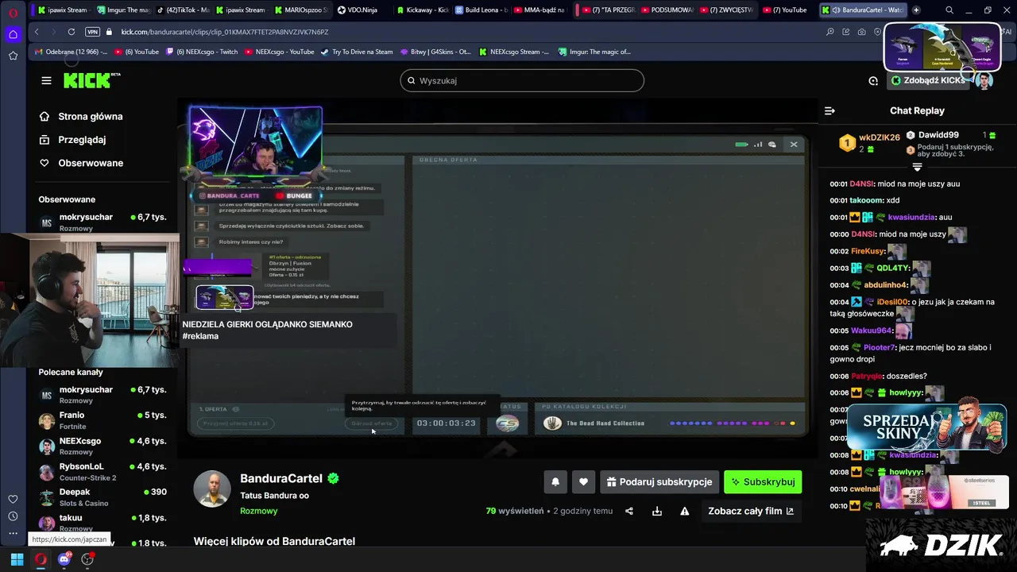The height and width of the screenshot is (572, 1017).
Task: Click the share clip icon
Action: [x=629, y=511]
